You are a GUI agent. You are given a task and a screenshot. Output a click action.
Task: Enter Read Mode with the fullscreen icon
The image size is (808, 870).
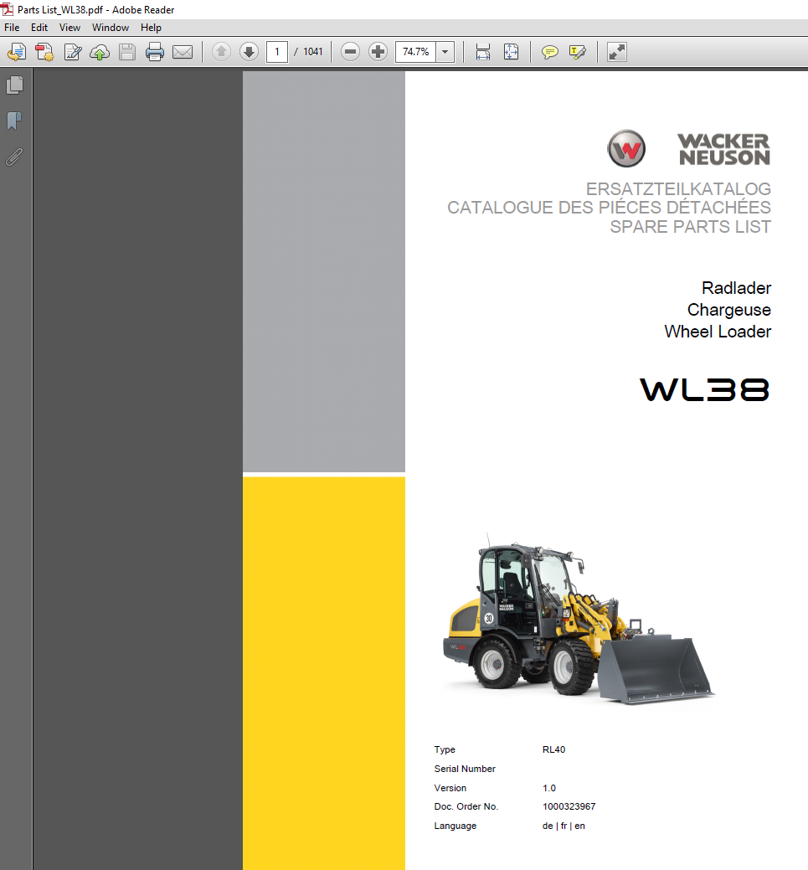(x=617, y=51)
